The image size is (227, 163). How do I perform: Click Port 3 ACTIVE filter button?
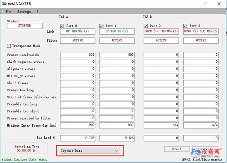201,40
